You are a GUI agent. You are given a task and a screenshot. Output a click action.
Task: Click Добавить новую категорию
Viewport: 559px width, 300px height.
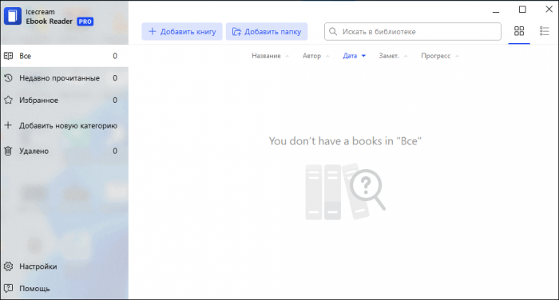tap(65, 126)
